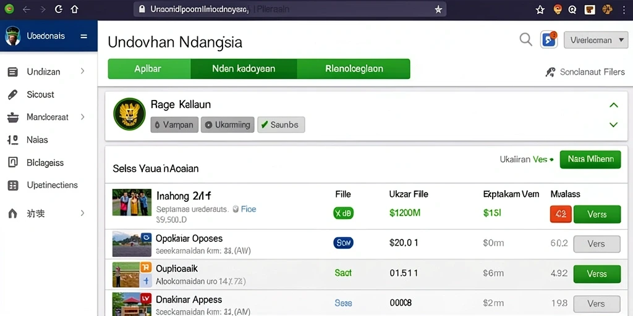Select the Rlenolceglaon tab
Viewport: 633px width, 316px height.
[x=354, y=69]
